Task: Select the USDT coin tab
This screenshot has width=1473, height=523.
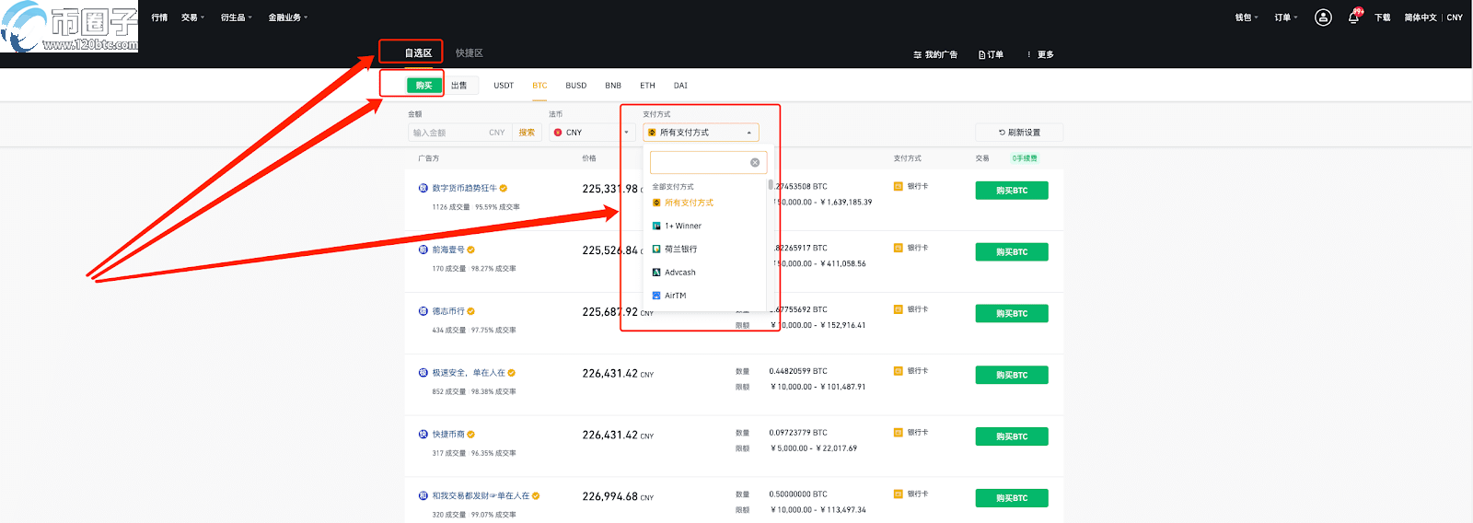Action: [504, 86]
